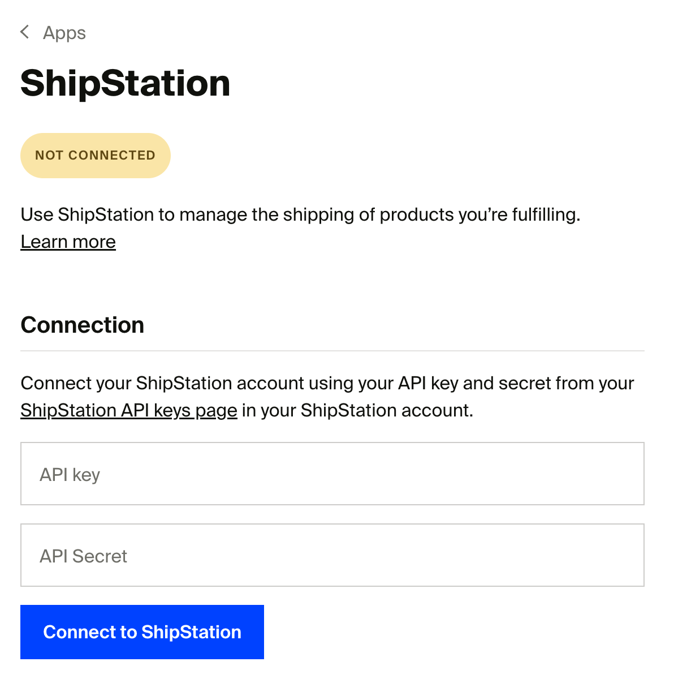Screen dimensions: 674x696
Task: Click the API key and secret instructions
Action: click(327, 397)
